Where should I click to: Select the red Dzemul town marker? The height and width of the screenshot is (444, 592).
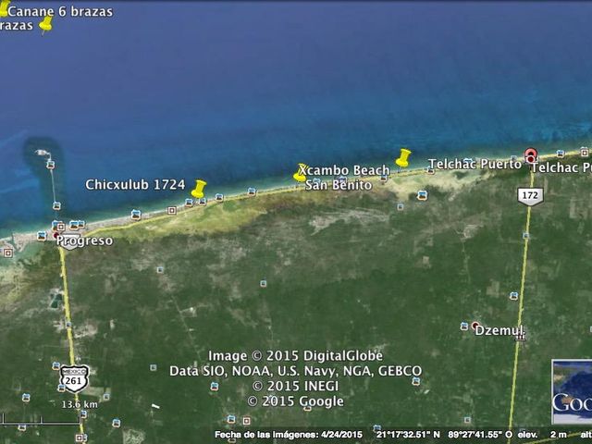pos(475,326)
